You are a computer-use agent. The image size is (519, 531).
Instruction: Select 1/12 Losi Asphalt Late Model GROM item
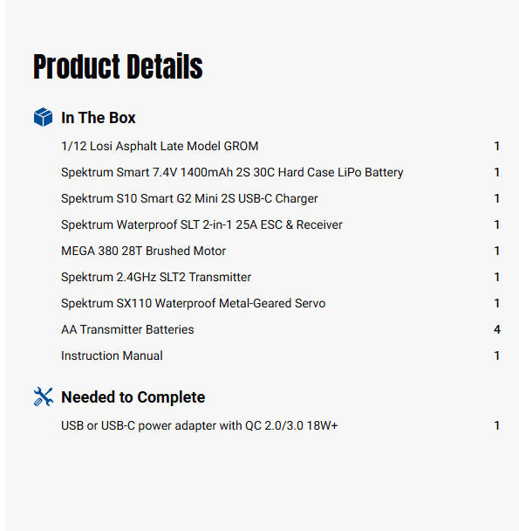pyautogui.click(x=160, y=147)
